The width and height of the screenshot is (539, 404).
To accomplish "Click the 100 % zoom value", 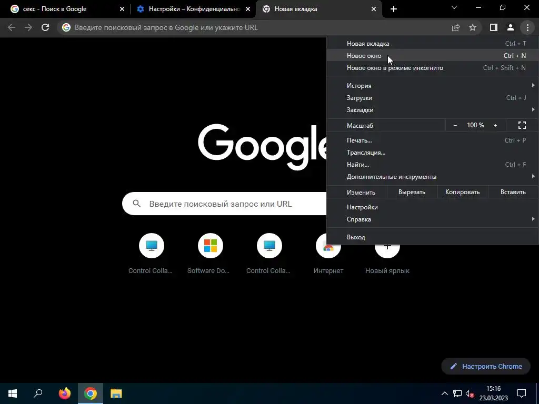I will [475, 125].
